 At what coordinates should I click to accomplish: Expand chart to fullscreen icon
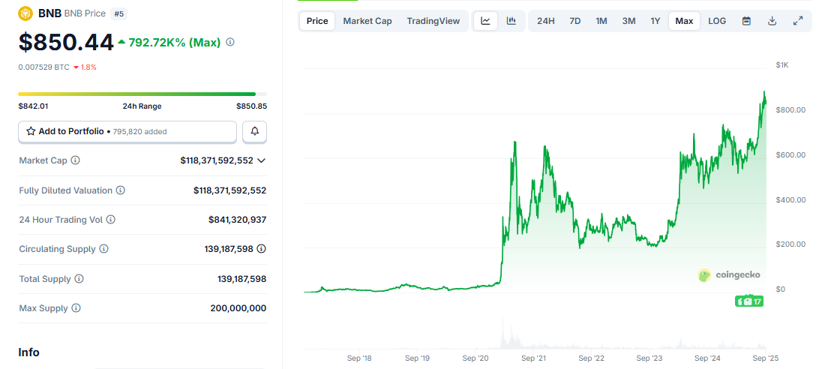click(797, 21)
